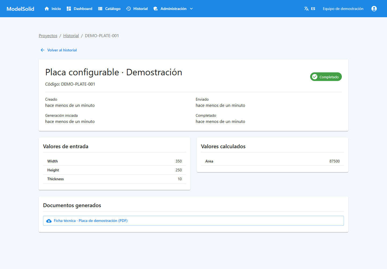
Task: Click the Area value 87500
Action: [335, 161]
